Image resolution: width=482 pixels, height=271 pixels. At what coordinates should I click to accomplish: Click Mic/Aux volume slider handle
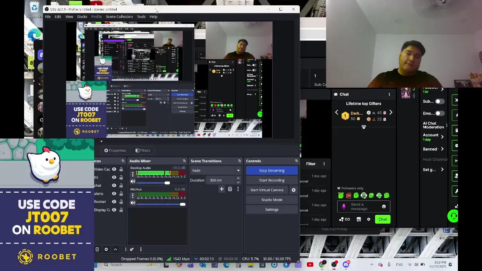[183, 204]
